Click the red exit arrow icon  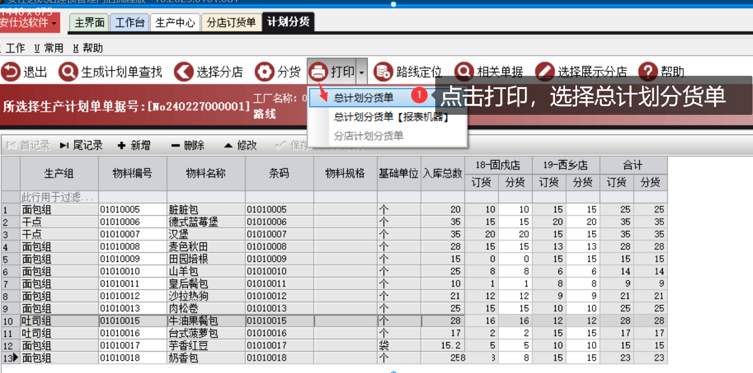(x=10, y=71)
